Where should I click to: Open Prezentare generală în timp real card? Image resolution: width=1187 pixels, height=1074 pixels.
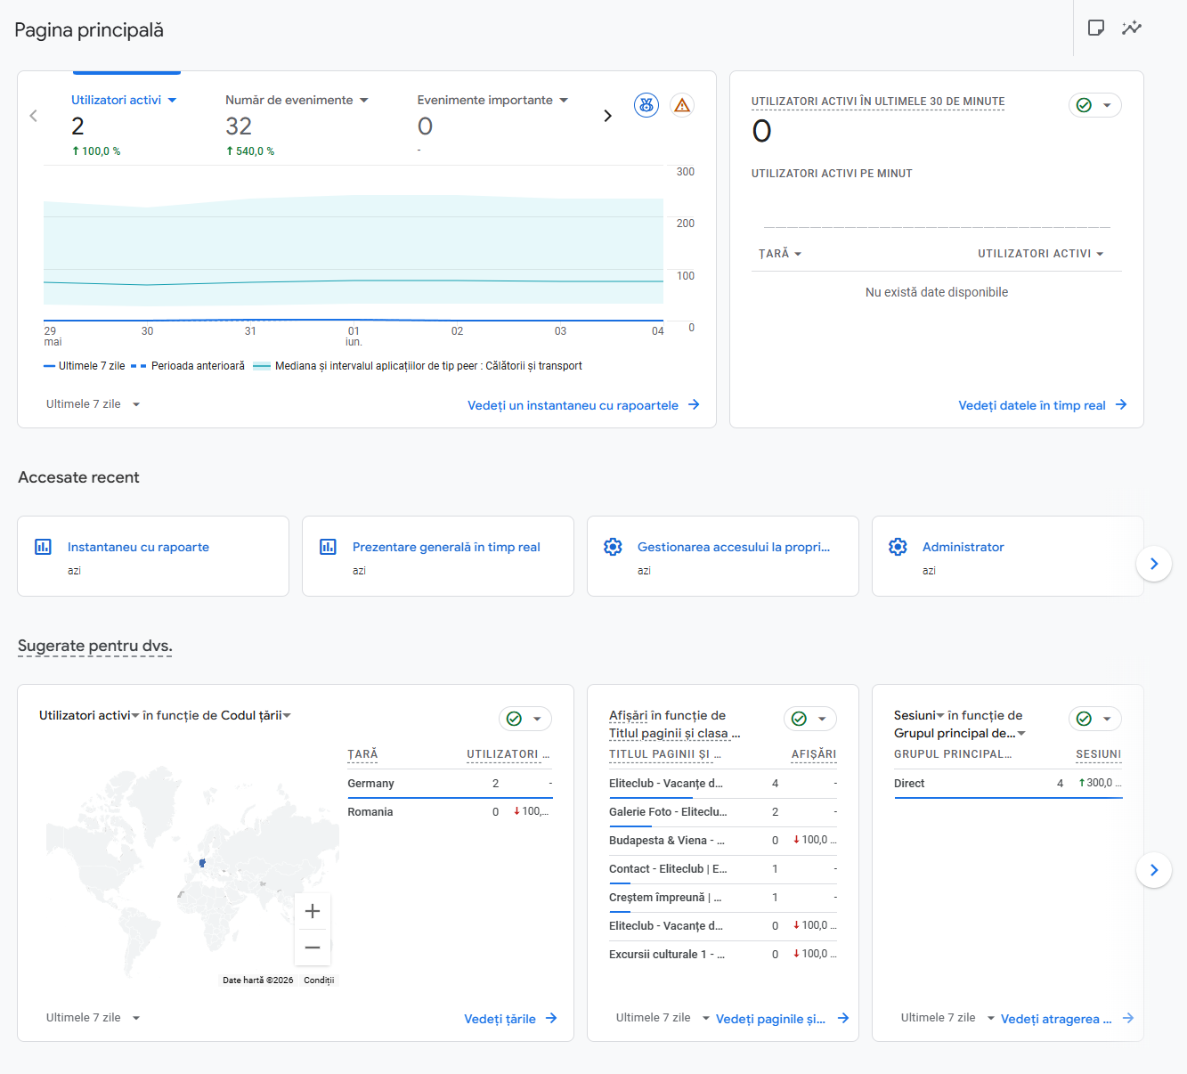click(438, 557)
